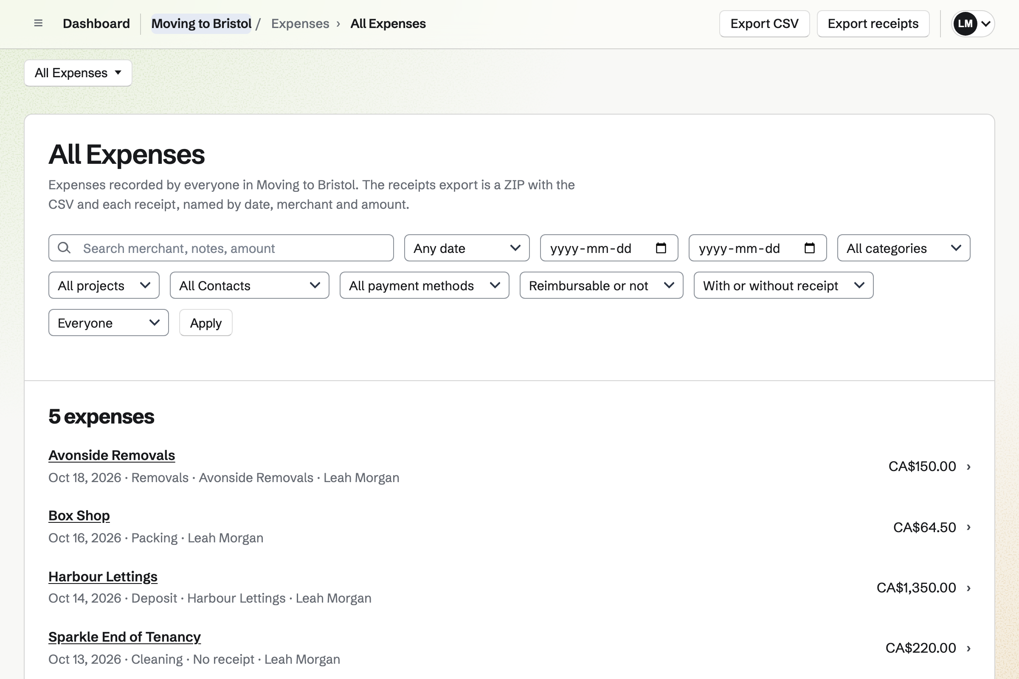Open the Avonside Removals expense link
This screenshot has height=679, width=1019.
click(x=112, y=455)
